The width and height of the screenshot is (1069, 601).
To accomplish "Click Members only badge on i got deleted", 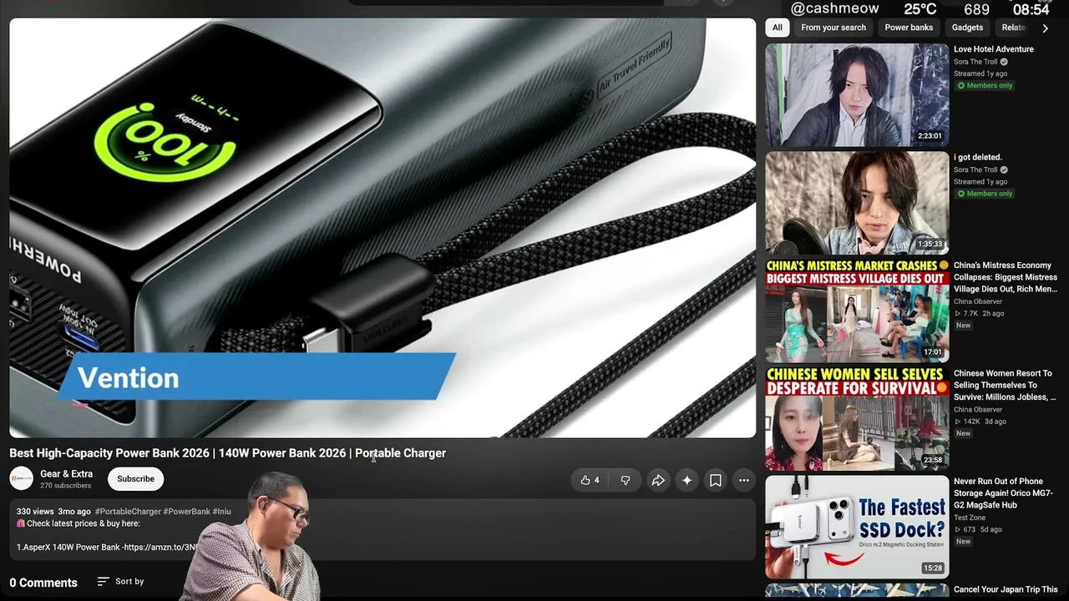I will [x=985, y=194].
